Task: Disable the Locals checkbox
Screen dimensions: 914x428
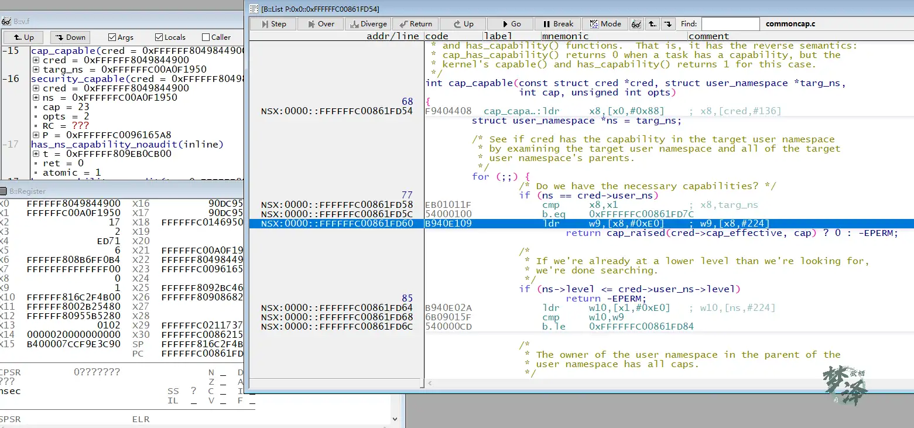Action: point(159,37)
